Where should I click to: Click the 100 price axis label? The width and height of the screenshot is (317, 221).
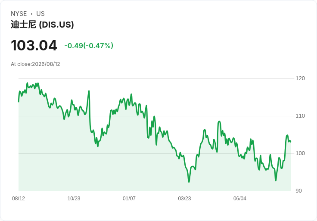tap(300, 153)
